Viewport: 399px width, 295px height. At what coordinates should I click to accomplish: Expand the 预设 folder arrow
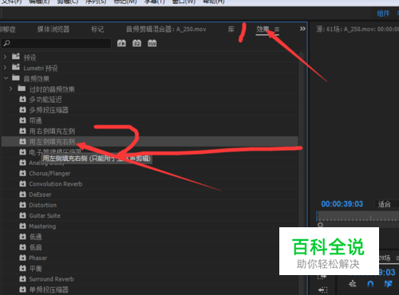[5, 57]
